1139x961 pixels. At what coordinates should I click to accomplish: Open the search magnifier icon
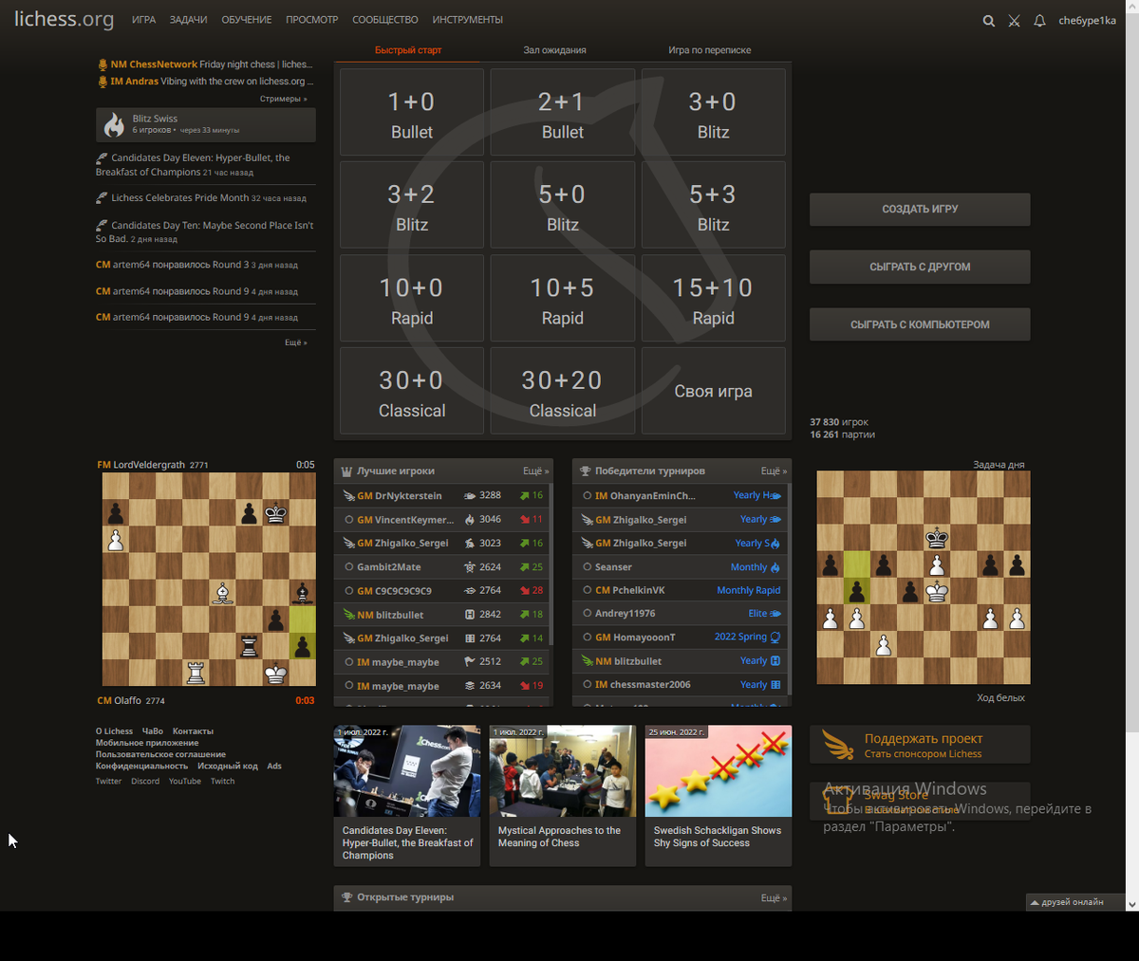[x=989, y=20]
